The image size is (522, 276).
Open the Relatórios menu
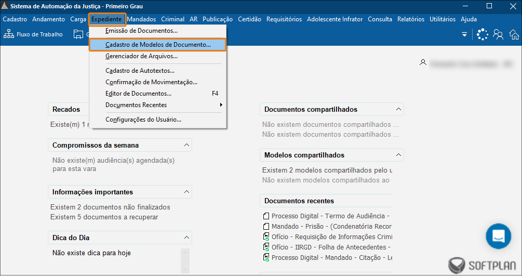(411, 19)
